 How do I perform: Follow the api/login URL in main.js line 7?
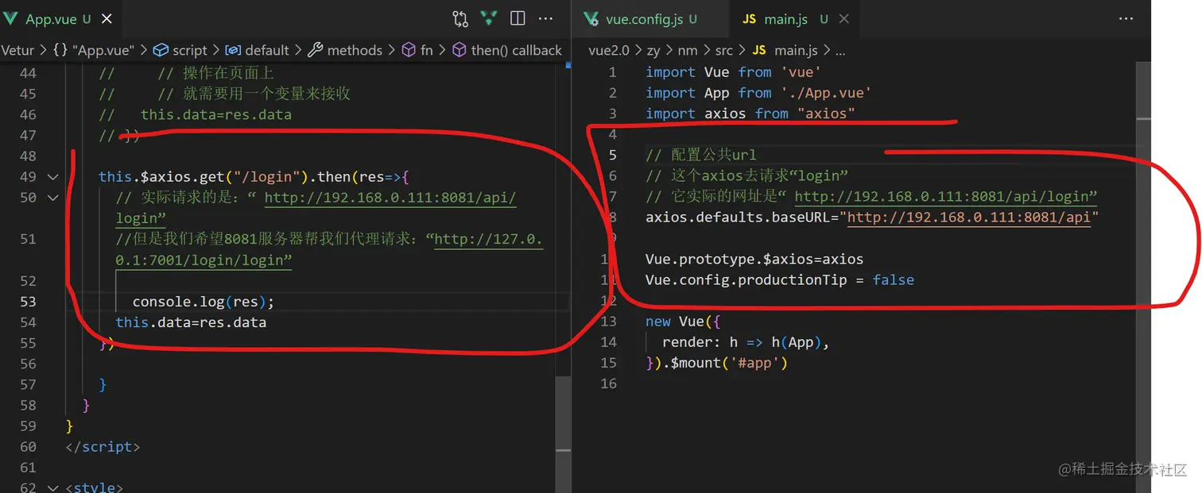pos(946,196)
